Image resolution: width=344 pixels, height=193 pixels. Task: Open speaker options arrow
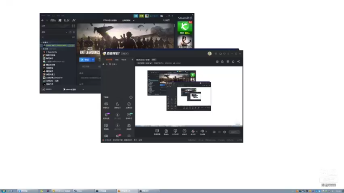point(206,132)
